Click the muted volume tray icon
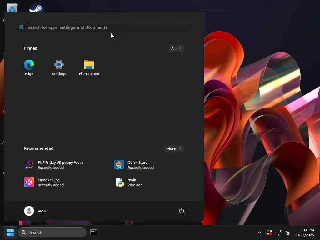Viewport: 320px width, 240px height. click(x=287, y=232)
